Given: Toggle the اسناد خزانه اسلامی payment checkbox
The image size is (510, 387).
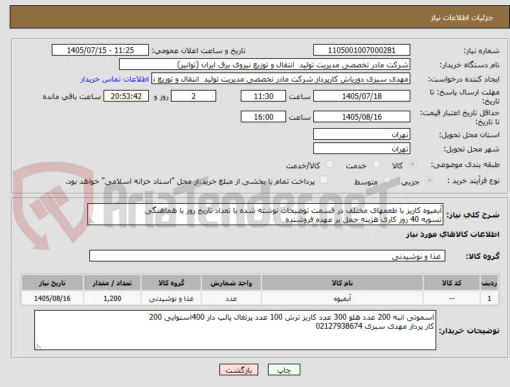Looking at the screenshot, I should point(324,180).
